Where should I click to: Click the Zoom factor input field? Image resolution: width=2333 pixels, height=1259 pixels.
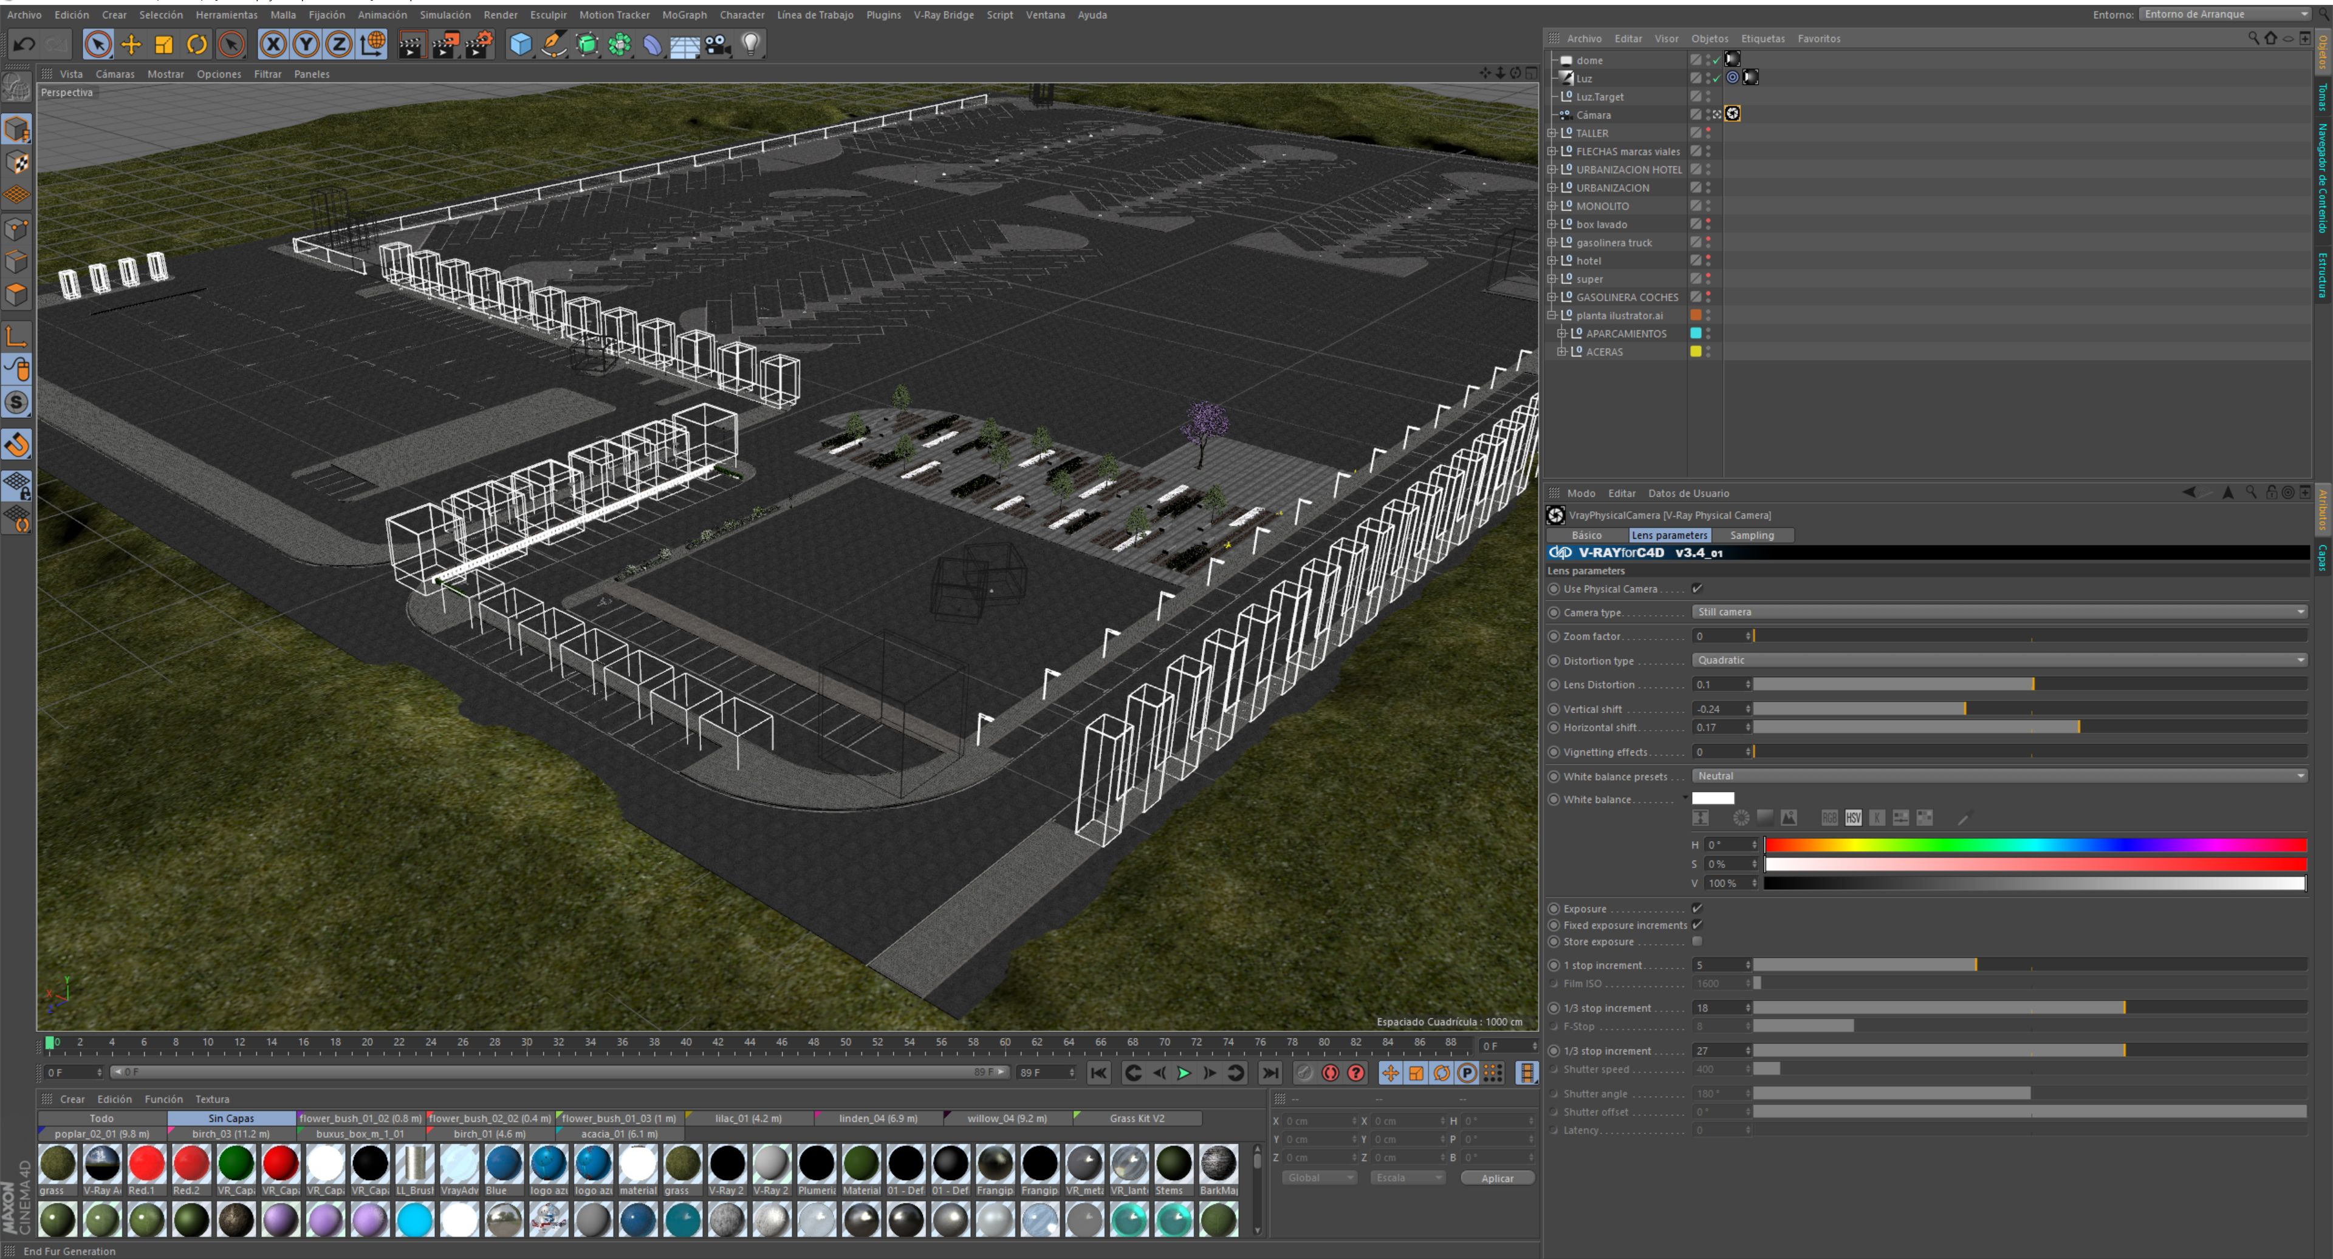[x=1721, y=636]
